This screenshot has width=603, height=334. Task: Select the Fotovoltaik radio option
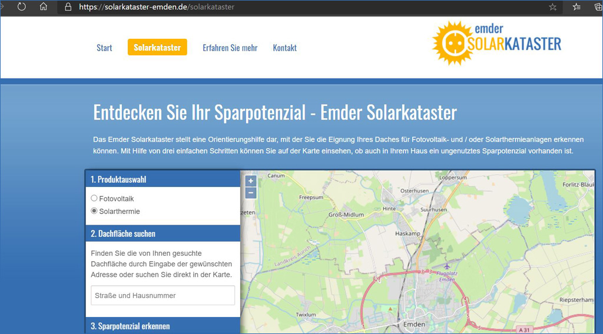(94, 199)
